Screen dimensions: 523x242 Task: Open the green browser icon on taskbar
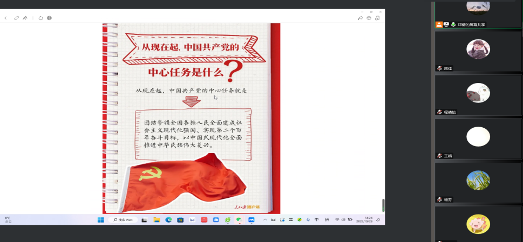[228, 220]
